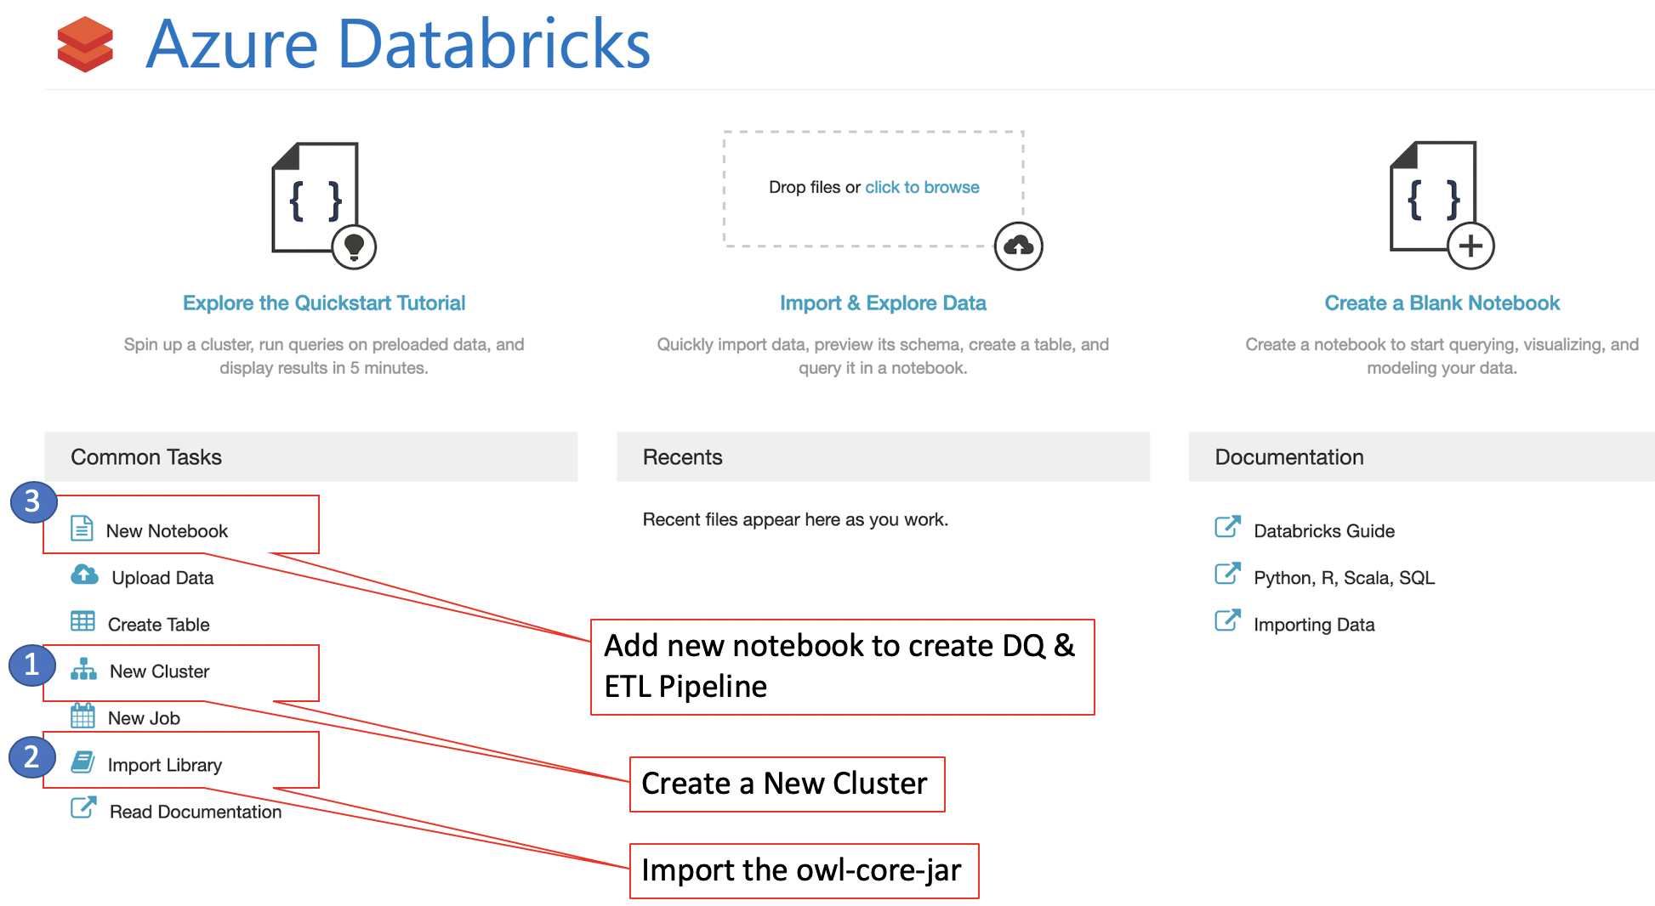1655x906 pixels.
Task: Click the Import Library book icon
Action: click(82, 762)
